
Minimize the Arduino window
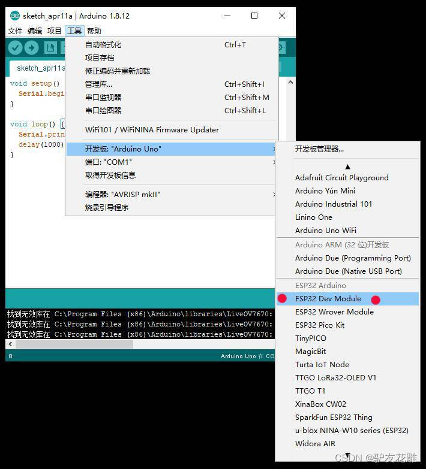coord(227,16)
